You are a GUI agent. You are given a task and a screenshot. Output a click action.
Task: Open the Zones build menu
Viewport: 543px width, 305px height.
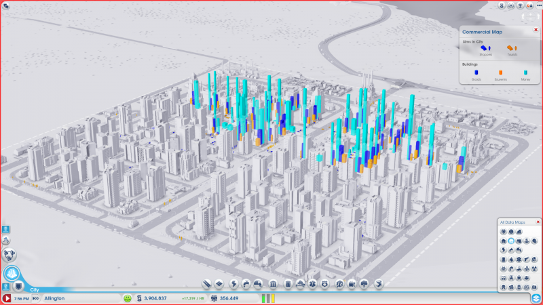219,284
